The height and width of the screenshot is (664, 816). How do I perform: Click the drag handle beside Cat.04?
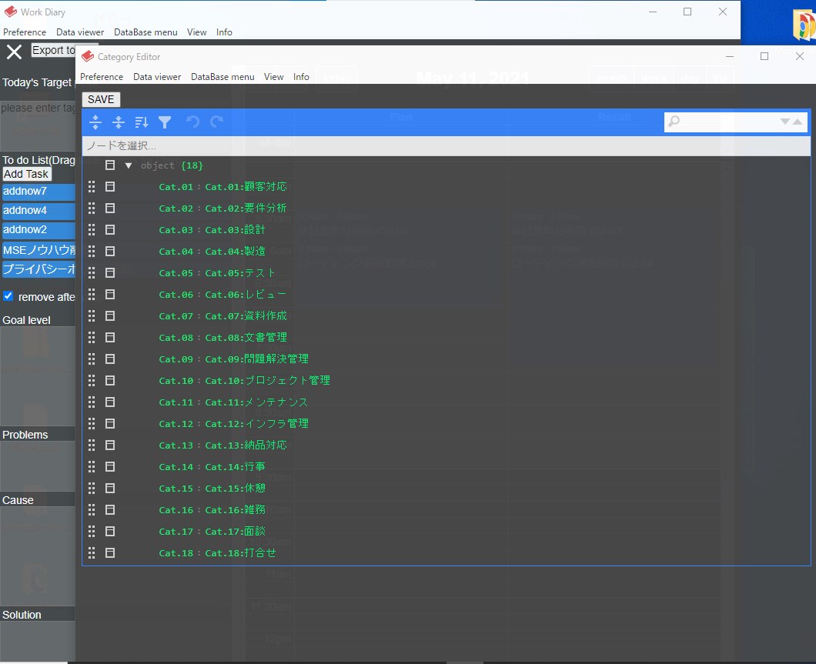[92, 251]
